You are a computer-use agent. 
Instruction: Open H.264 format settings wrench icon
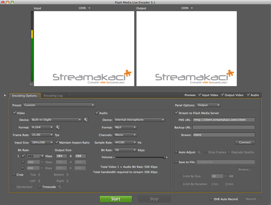pos(58,127)
